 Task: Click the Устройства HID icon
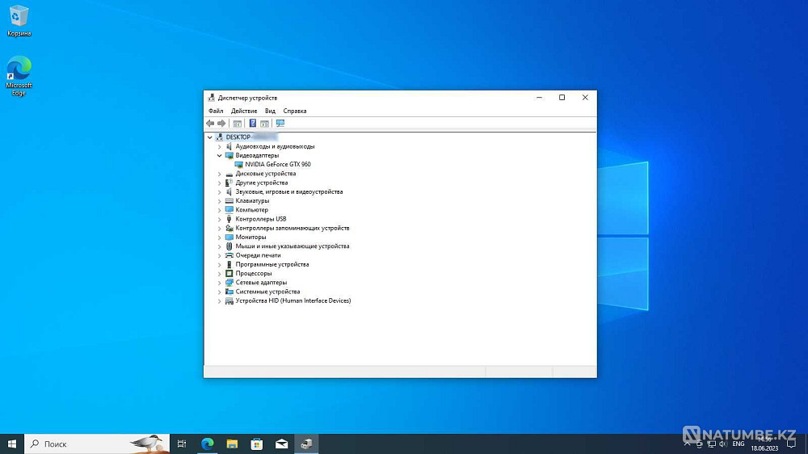[x=229, y=301]
